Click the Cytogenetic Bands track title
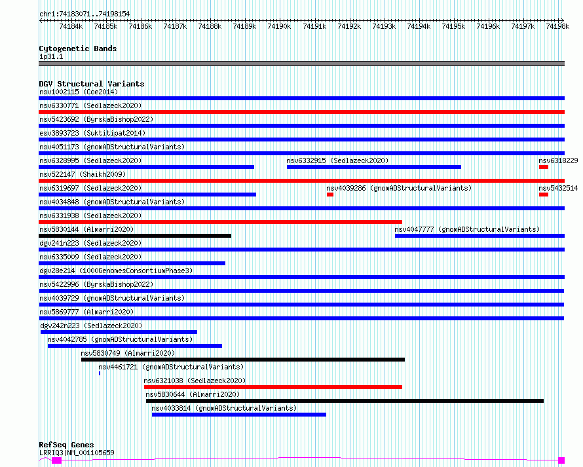The image size is (583, 467). coord(78,48)
